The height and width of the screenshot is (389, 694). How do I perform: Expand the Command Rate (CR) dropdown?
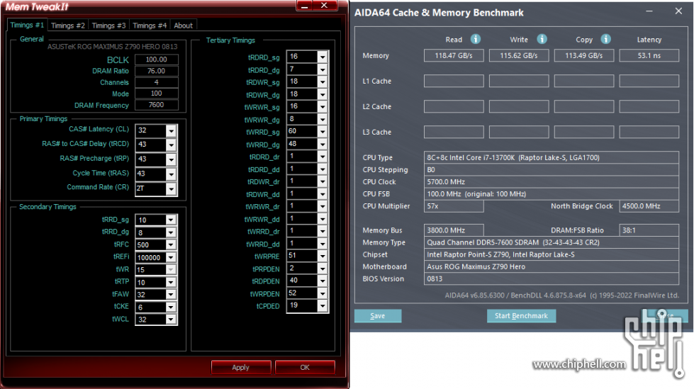pos(171,188)
